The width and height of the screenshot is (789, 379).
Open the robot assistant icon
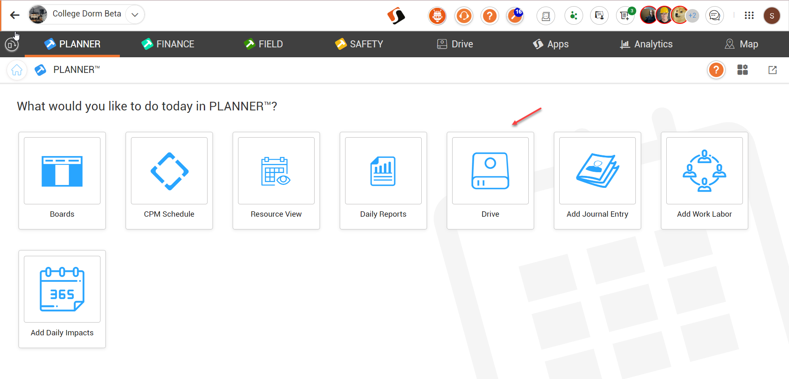437,16
